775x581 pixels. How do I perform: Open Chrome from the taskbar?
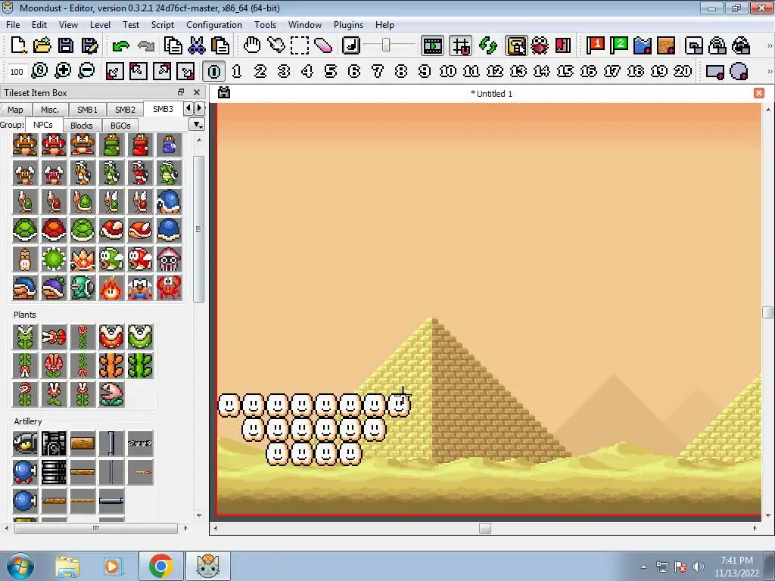160,566
